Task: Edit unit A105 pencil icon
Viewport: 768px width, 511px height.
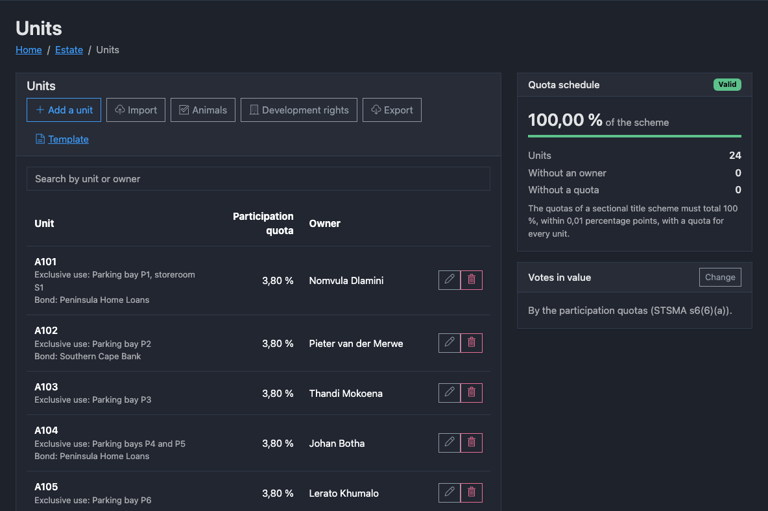Action: pos(449,493)
